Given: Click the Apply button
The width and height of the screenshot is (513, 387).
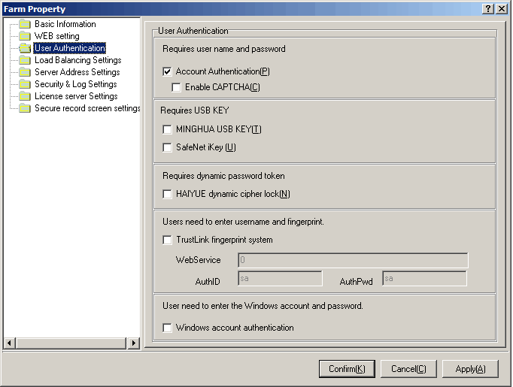Looking at the screenshot, I should tap(470, 369).
